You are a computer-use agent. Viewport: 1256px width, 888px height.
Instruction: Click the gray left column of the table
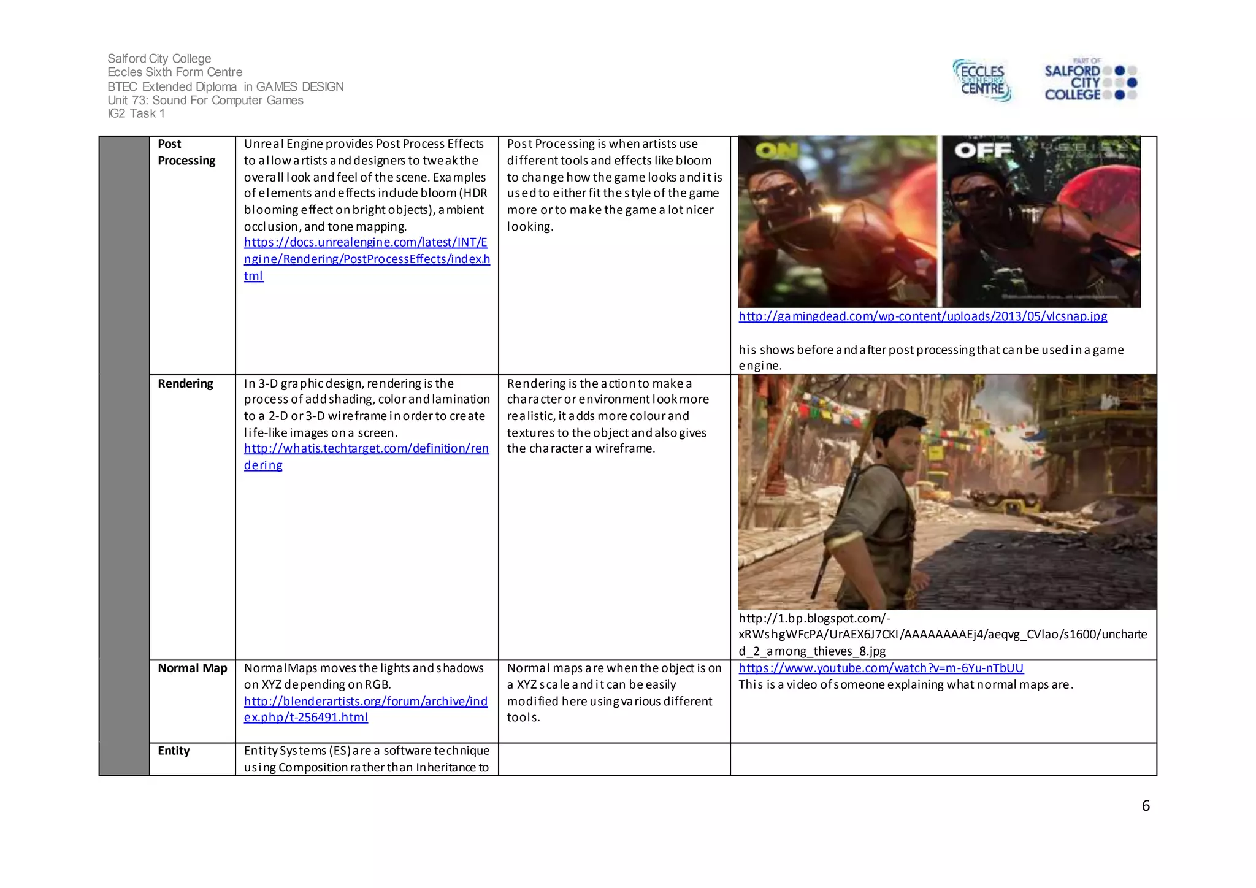coord(124,455)
